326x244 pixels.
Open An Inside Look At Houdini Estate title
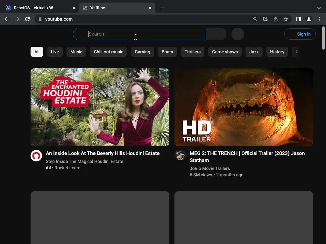pos(103,153)
